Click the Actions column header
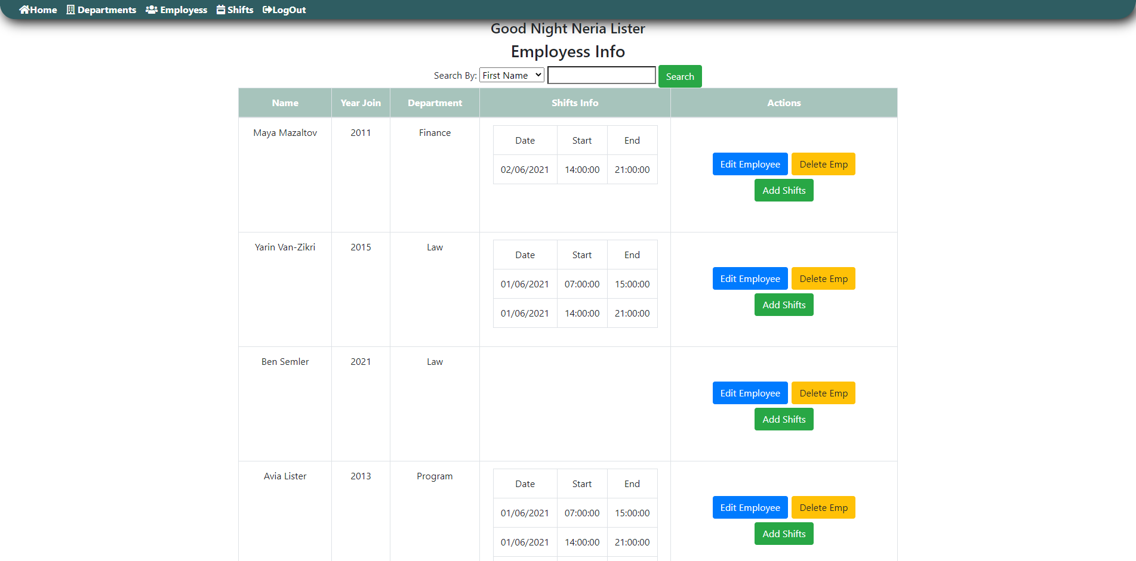This screenshot has height=561, width=1136. click(784, 103)
